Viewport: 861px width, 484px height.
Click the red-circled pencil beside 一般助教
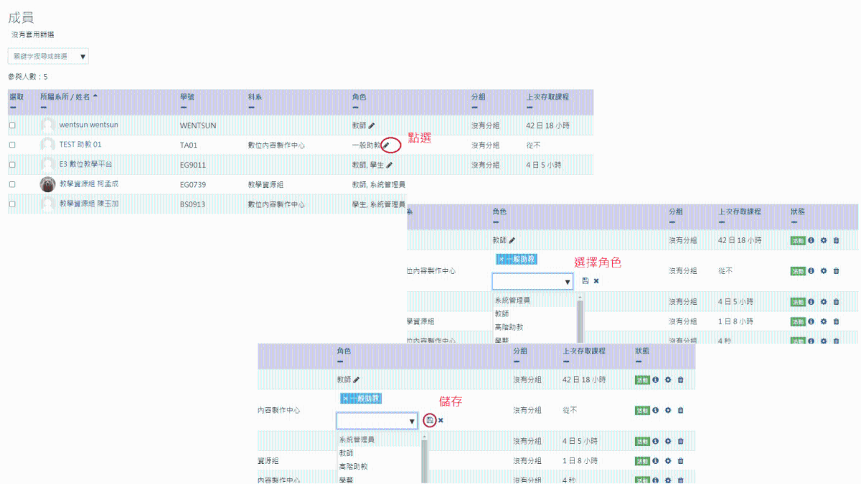[386, 145]
